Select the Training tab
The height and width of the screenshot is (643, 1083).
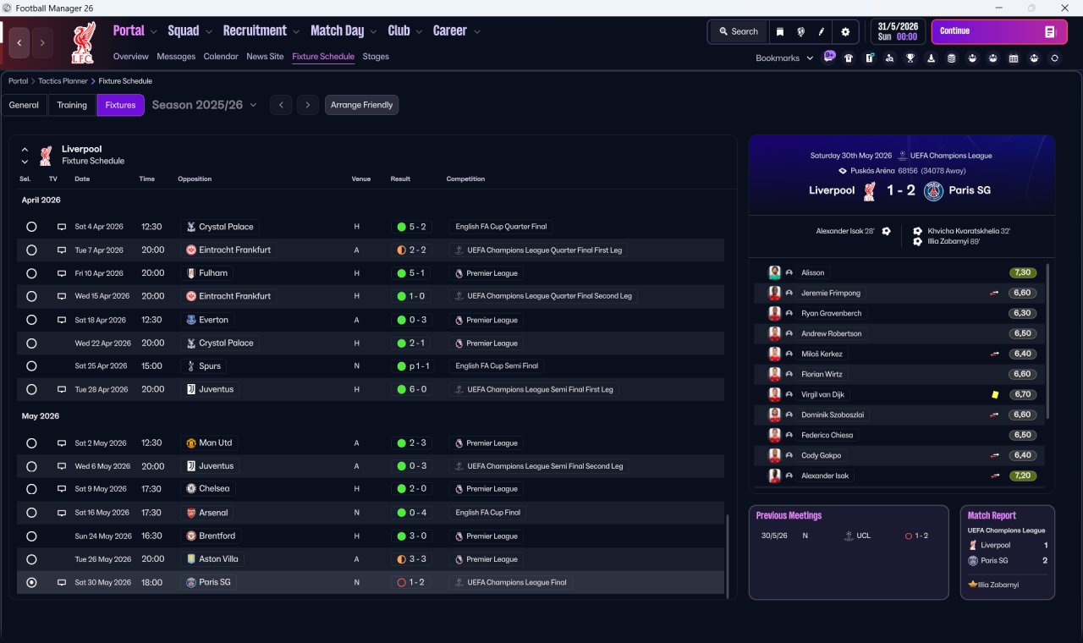[x=72, y=105]
